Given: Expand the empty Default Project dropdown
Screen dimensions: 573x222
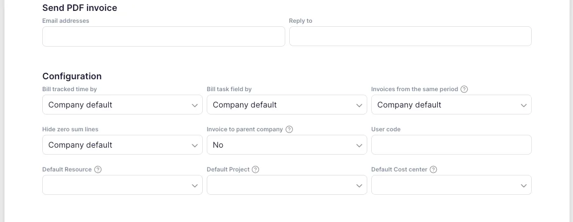Looking at the screenshot, I should click(287, 185).
